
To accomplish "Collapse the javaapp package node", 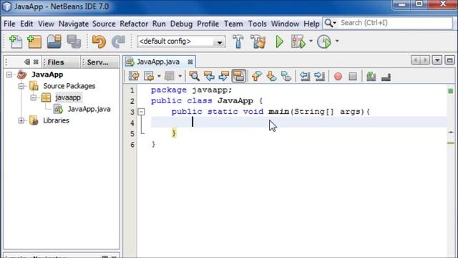I will point(33,97).
